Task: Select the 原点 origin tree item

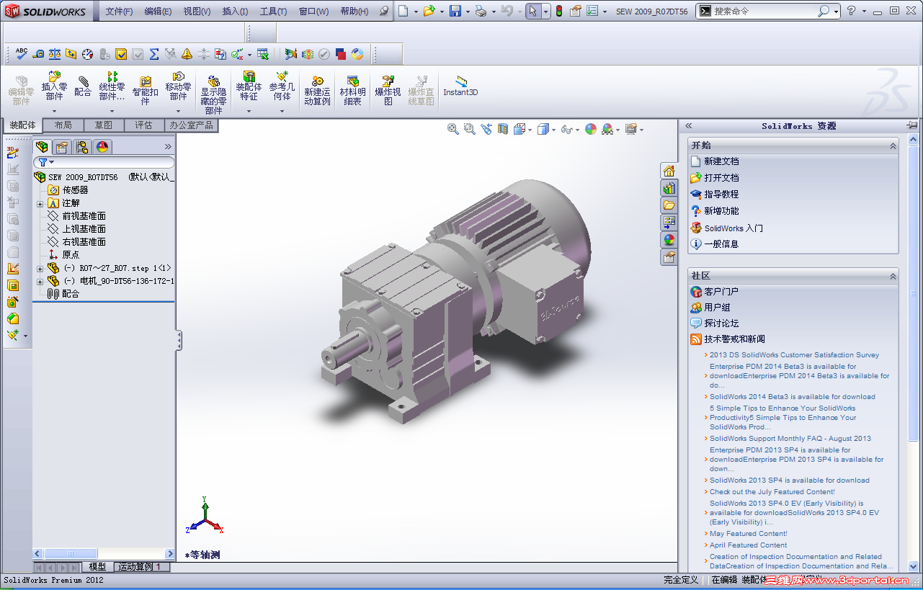Action: coord(71,255)
